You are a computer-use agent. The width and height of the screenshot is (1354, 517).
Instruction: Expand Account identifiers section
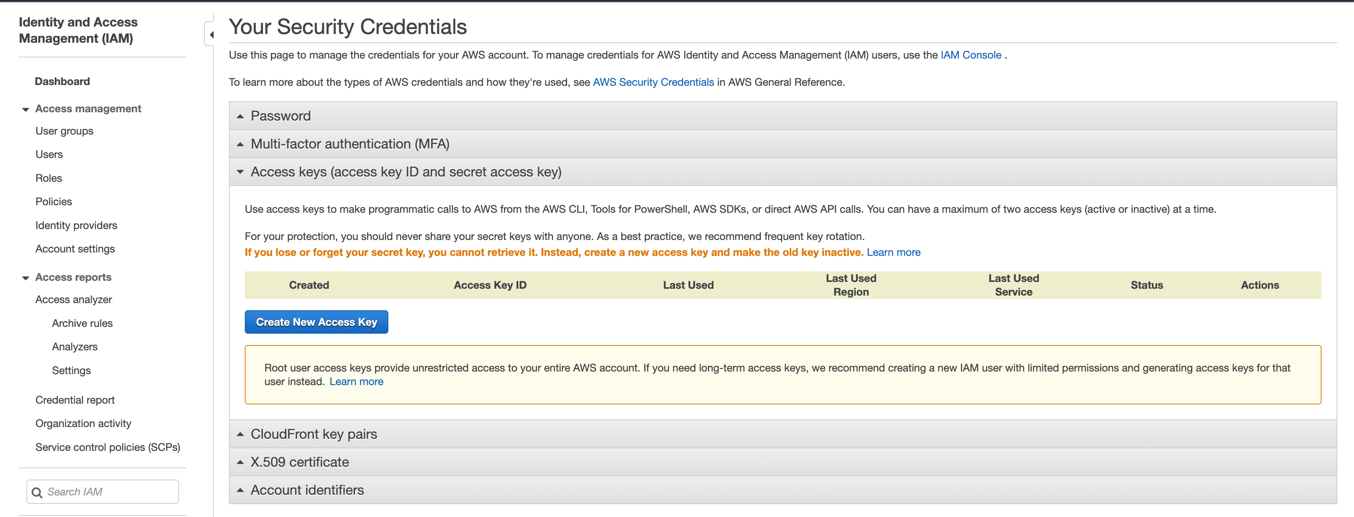click(306, 490)
